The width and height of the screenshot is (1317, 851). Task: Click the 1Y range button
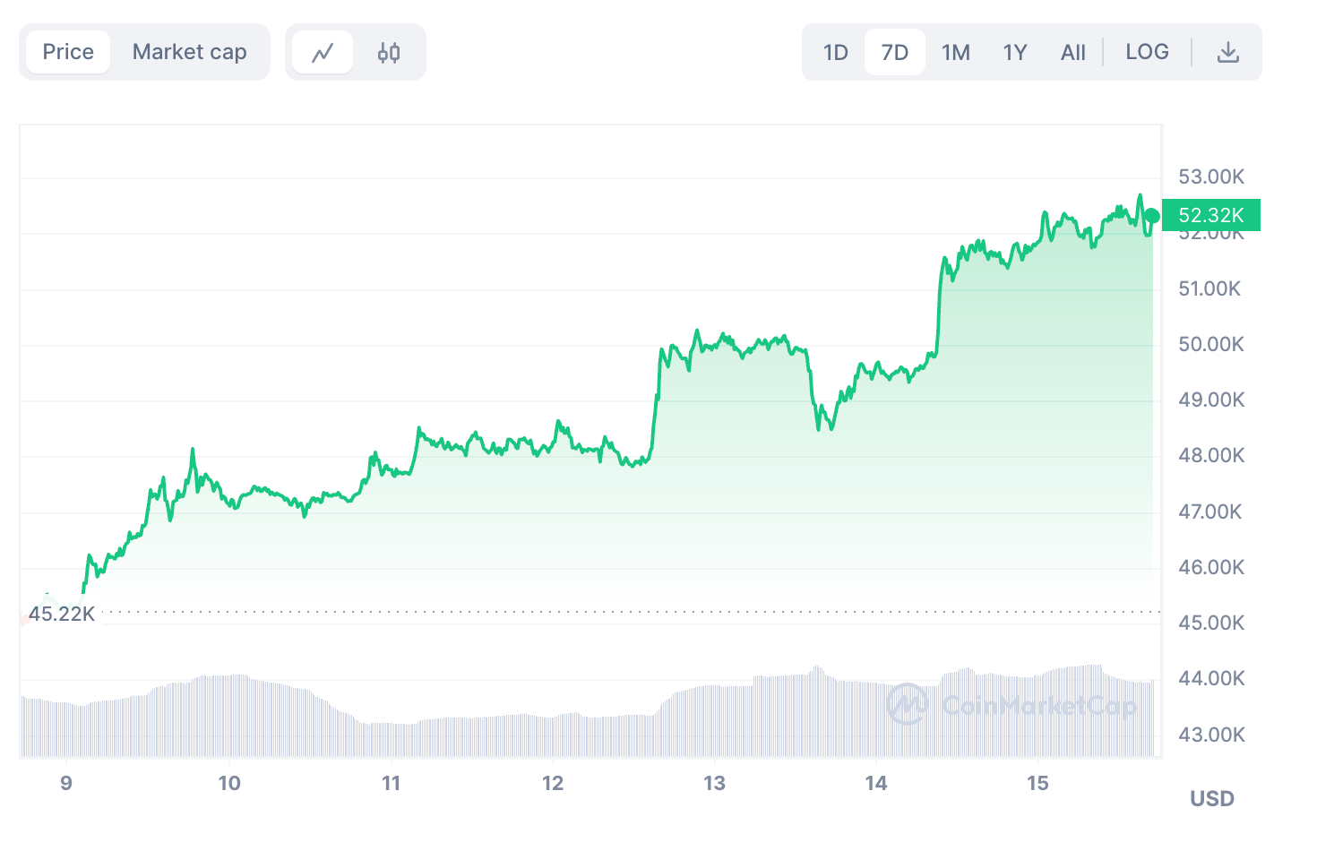coord(1014,52)
